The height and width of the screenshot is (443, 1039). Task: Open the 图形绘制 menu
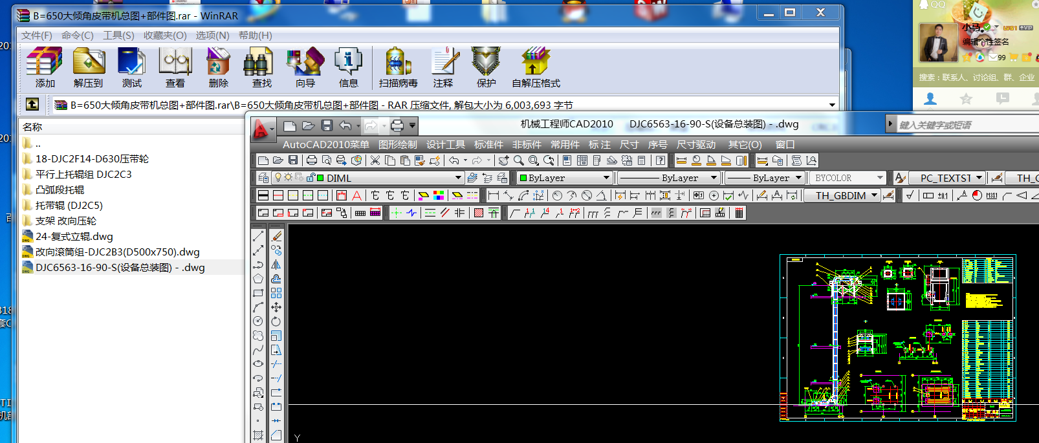pyautogui.click(x=397, y=144)
